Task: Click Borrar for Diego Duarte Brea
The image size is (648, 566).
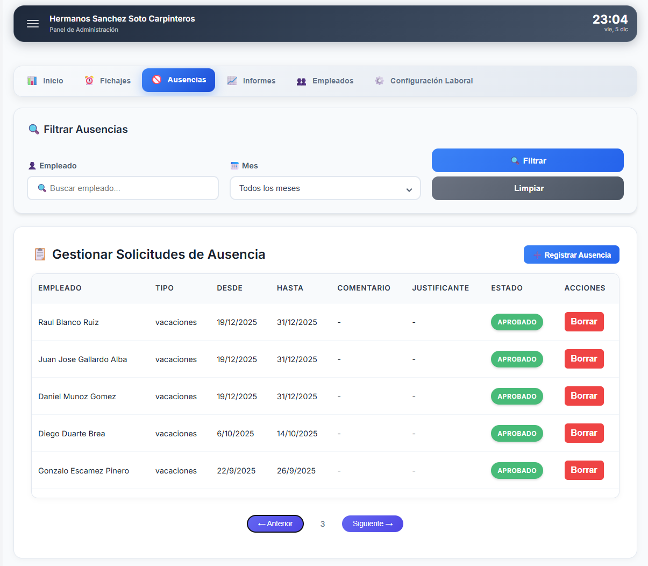Action: click(x=583, y=433)
